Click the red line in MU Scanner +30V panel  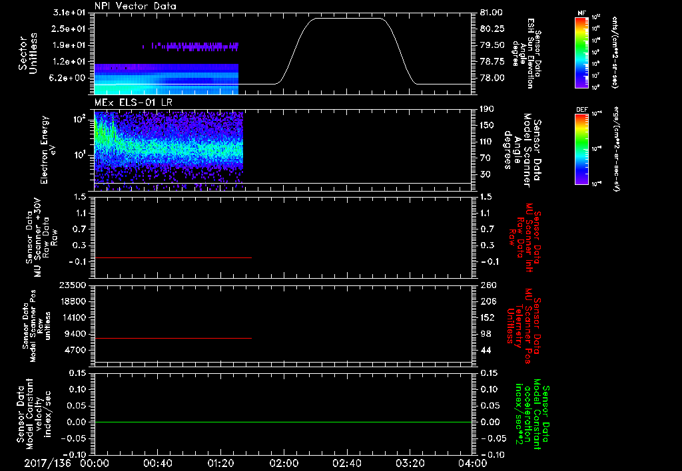pyautogui.click(x=172, y=257)
